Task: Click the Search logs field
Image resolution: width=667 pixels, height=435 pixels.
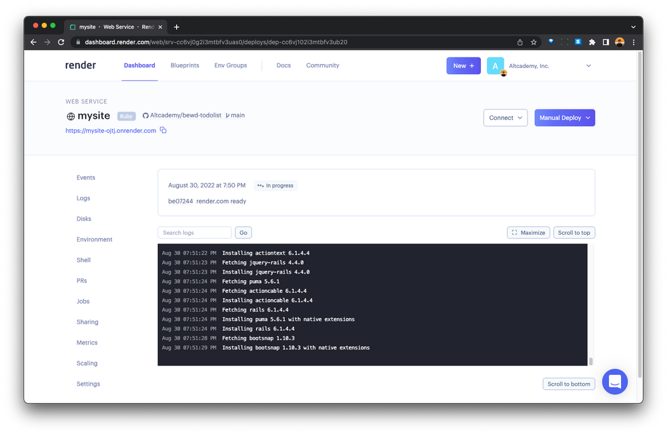Action: pos(194,233)
